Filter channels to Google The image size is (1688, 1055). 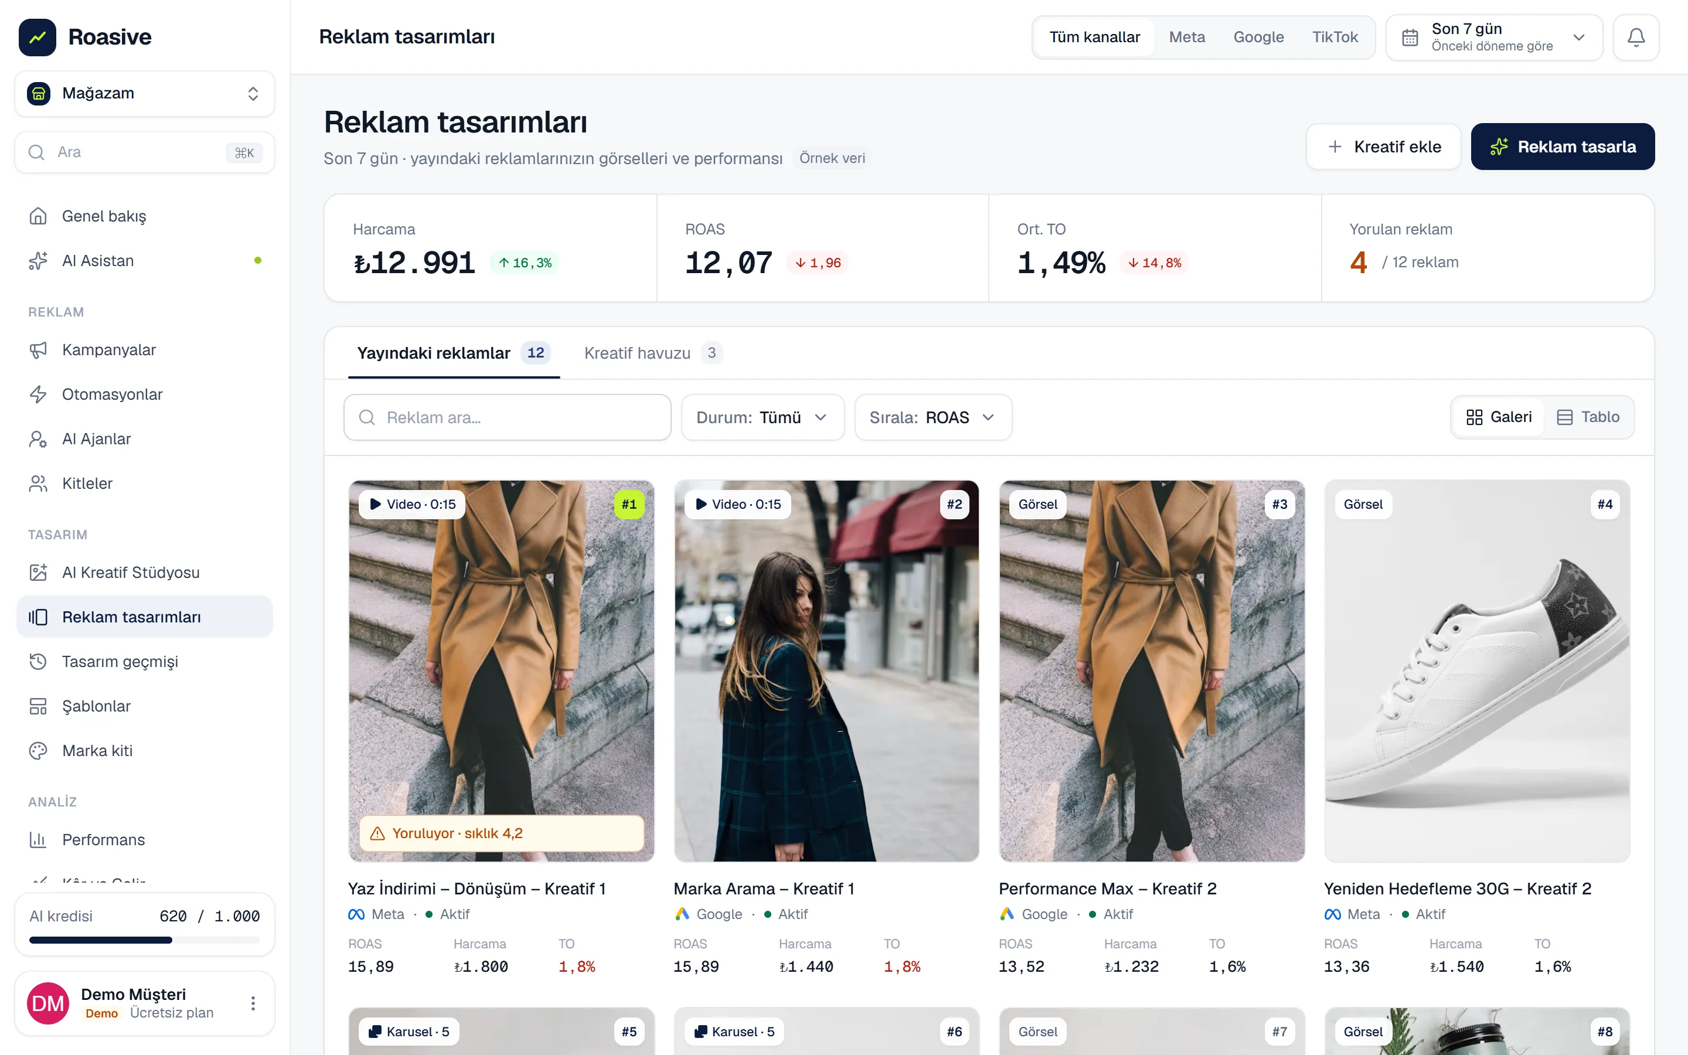1258,37
